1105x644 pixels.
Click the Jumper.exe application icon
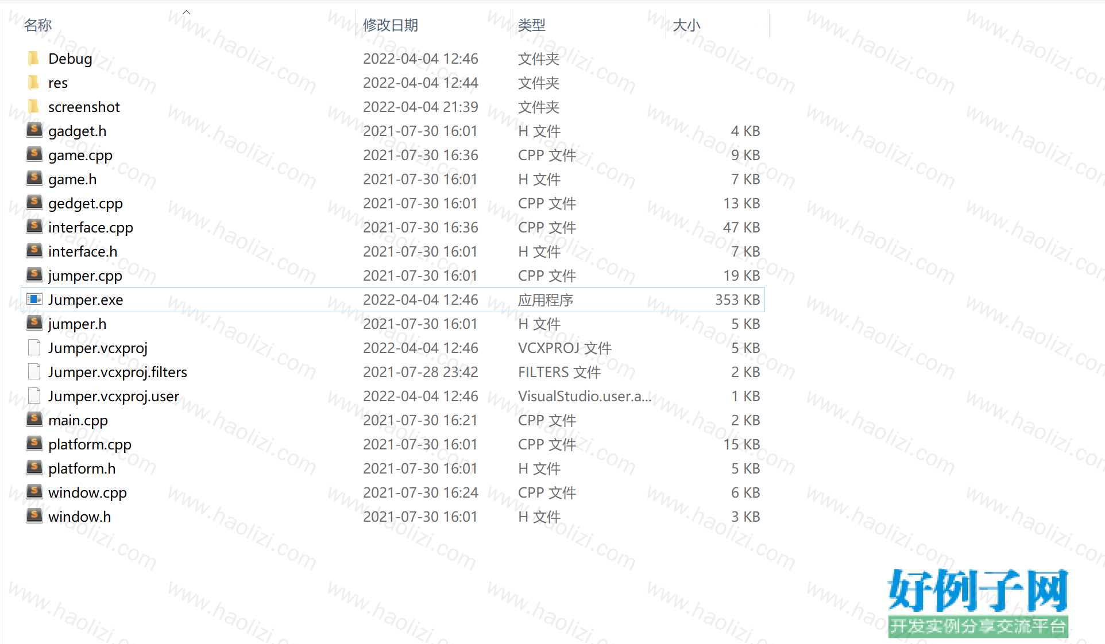tap(34, 299)
